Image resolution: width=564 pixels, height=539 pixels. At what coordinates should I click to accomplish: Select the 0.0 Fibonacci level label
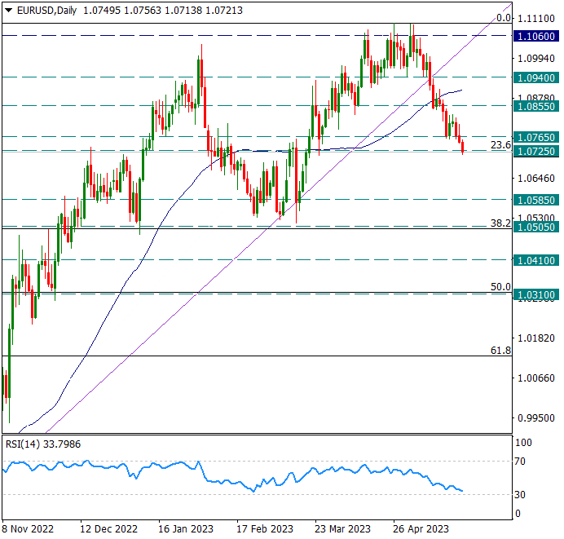click(x=504, y=18)
